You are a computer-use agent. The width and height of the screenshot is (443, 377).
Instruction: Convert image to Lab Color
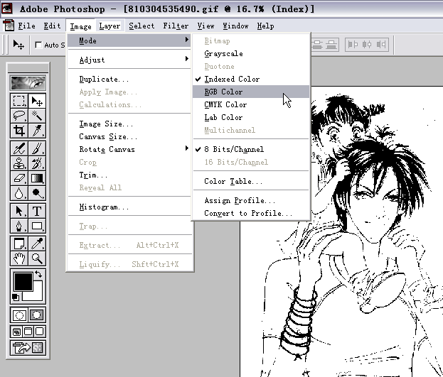[251, 117]
